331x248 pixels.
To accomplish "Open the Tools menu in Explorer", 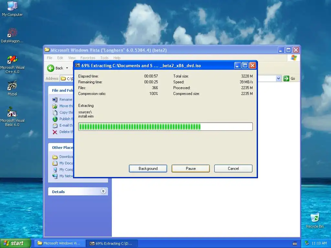I will tap(104, 58).
